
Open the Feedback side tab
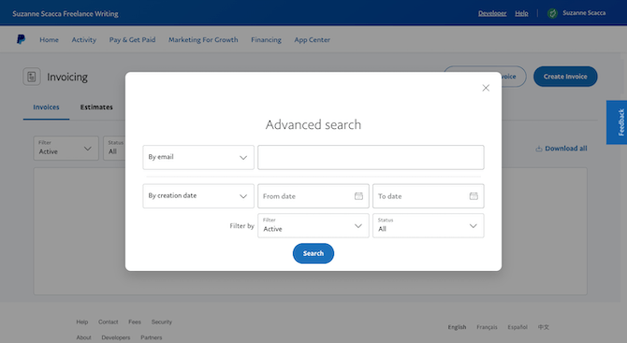coord(617,122)
